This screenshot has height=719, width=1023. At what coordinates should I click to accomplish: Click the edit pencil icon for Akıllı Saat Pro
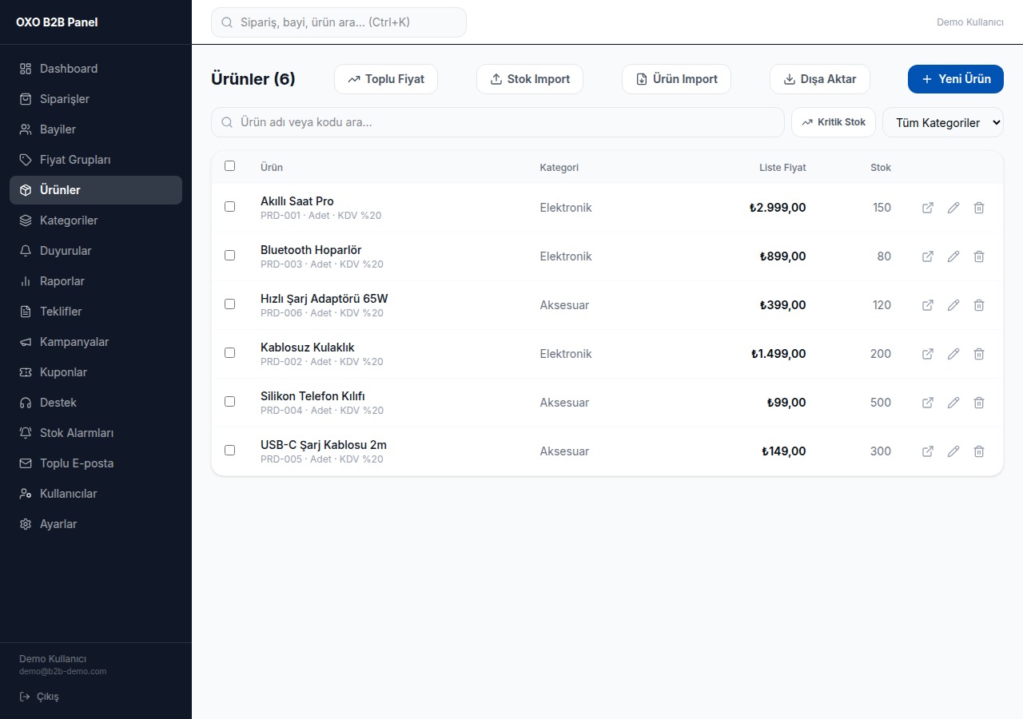[x=953, y=208]
